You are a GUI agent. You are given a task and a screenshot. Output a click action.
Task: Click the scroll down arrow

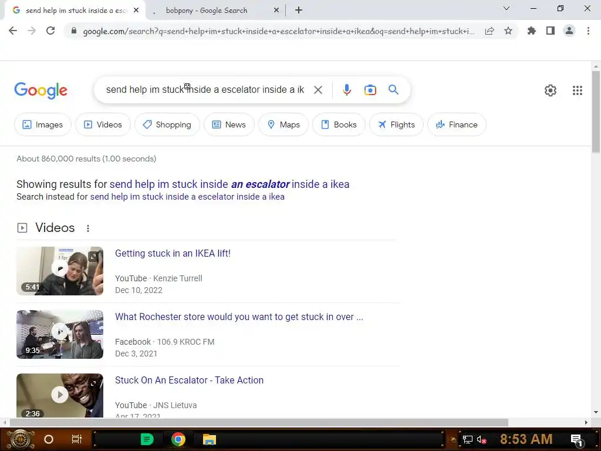(596, 412)
